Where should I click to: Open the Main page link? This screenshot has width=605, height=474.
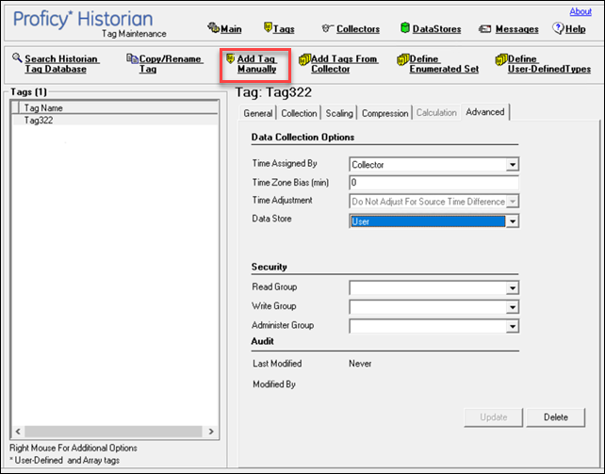click(231, 29)
